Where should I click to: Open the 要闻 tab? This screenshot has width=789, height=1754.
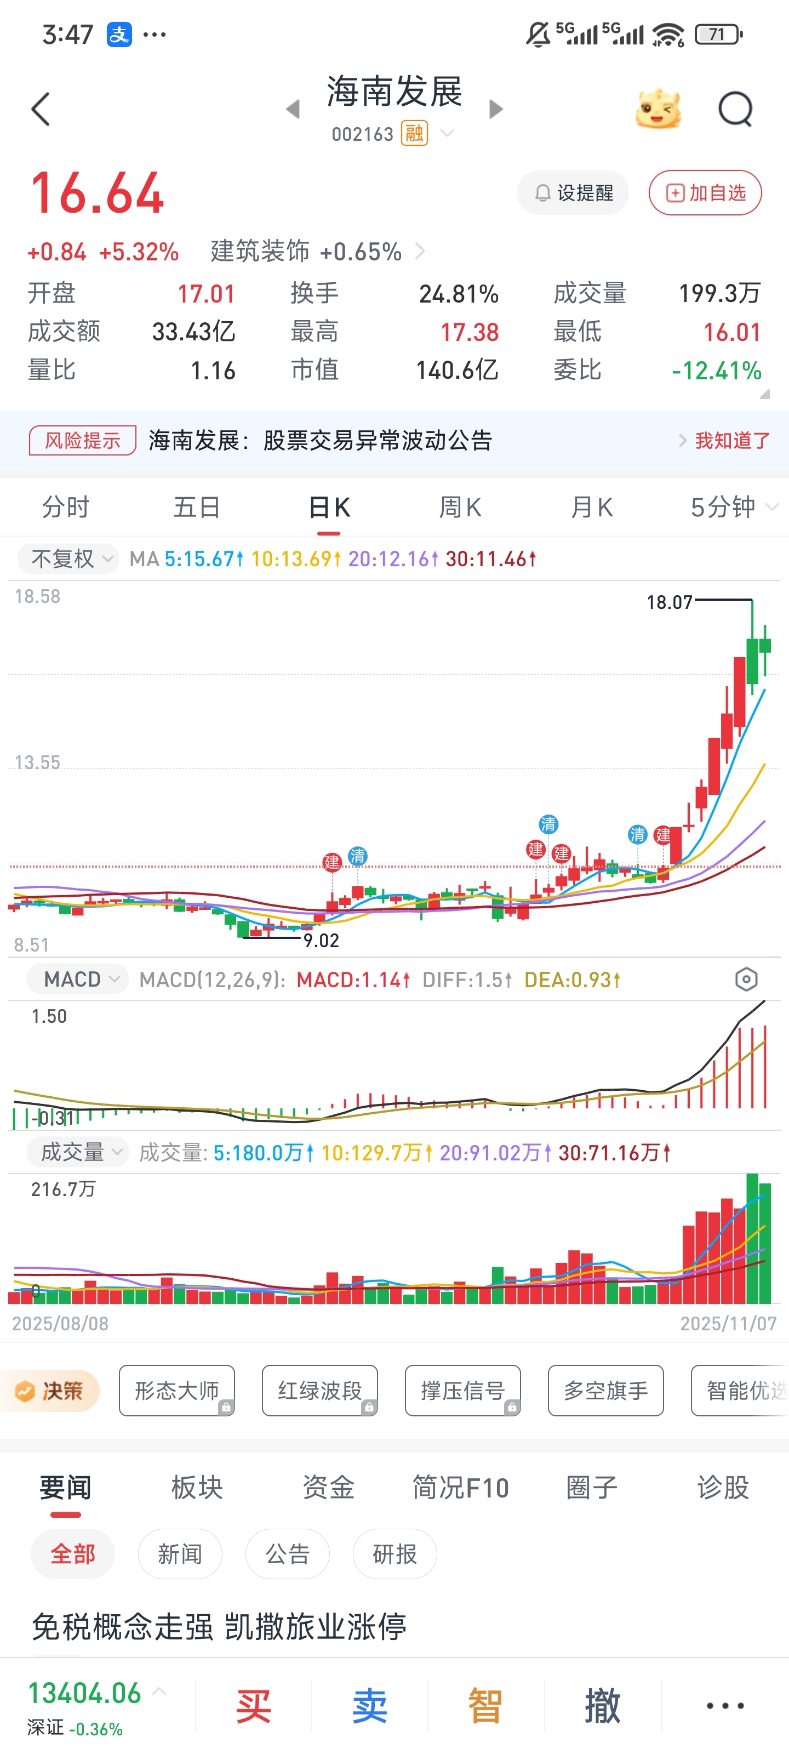pyautogui.click(x=65, y=1488)
